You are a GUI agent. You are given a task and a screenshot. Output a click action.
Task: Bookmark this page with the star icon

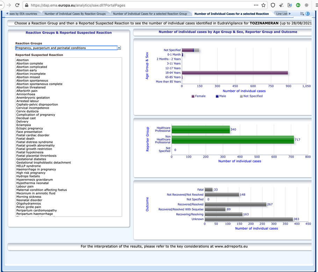263,5
